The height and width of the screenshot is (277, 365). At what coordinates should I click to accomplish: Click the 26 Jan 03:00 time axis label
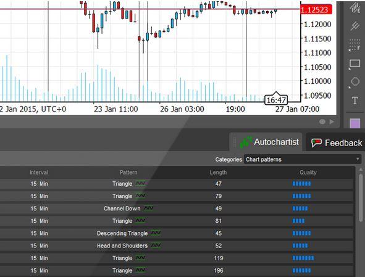(182, 109)
